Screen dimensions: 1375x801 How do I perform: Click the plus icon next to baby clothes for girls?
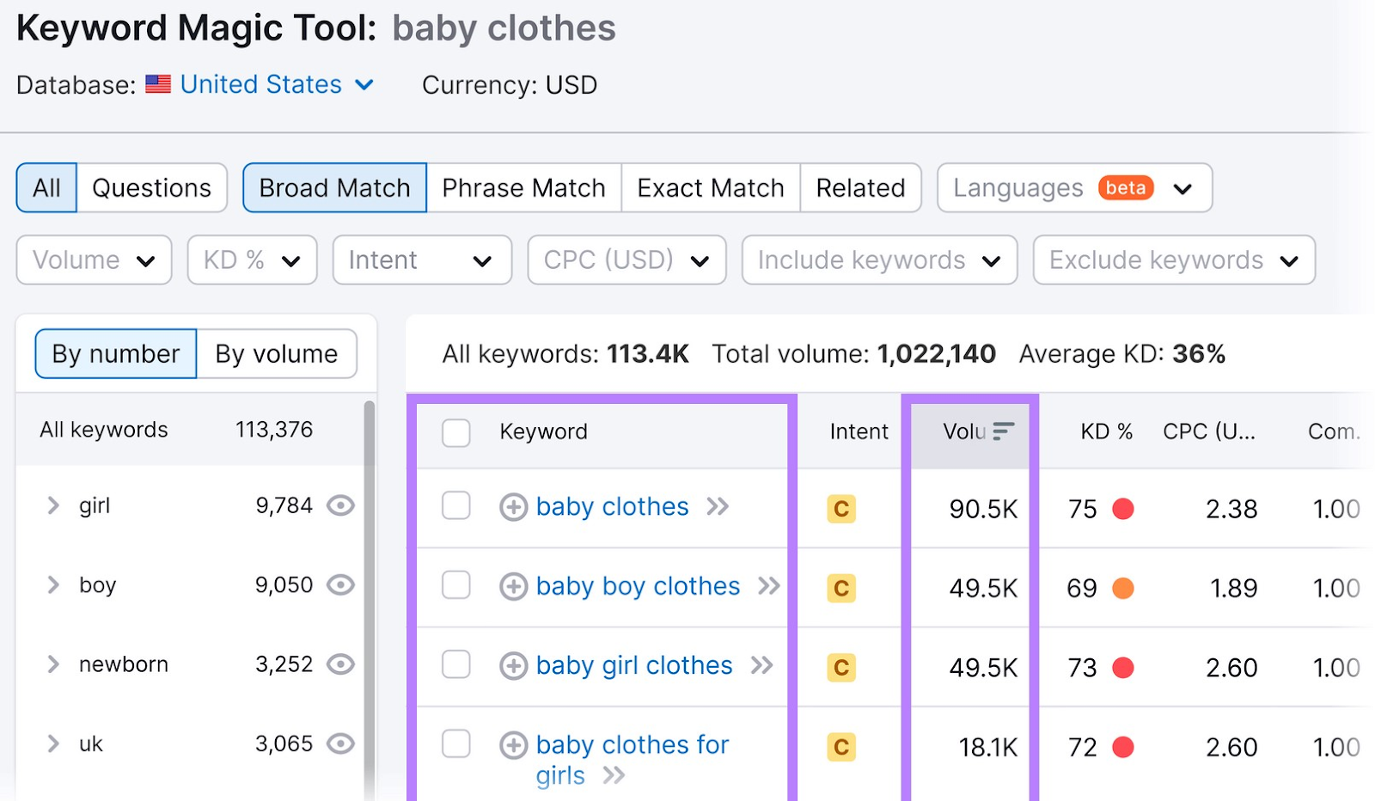coord(513,744)
